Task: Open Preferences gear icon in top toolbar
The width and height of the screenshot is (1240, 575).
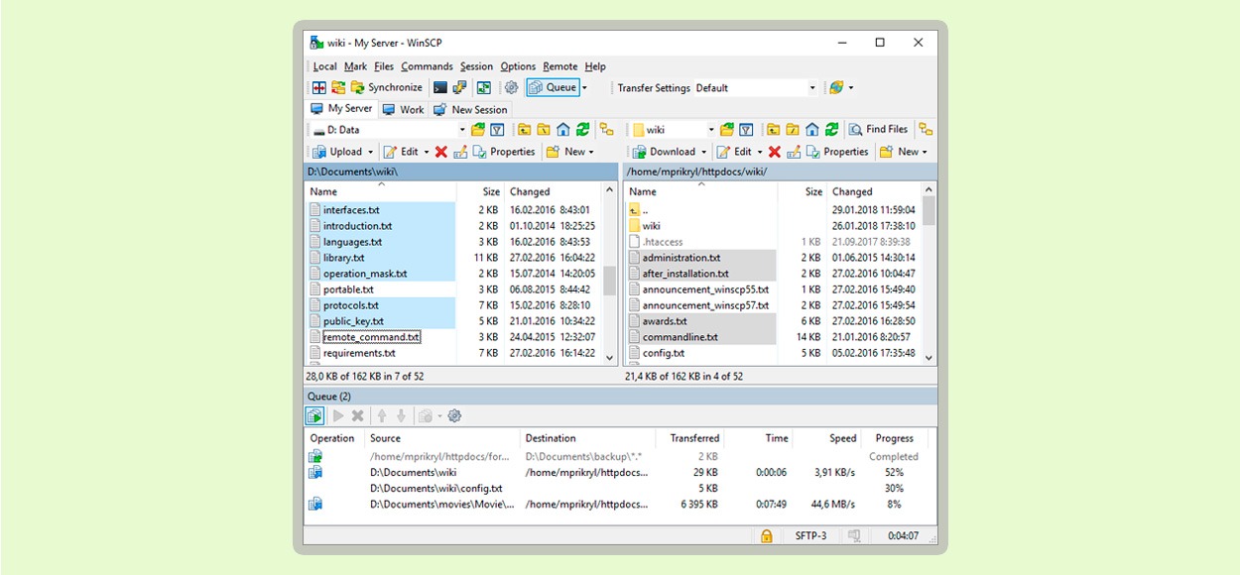Action: click(x=512, y=87)
